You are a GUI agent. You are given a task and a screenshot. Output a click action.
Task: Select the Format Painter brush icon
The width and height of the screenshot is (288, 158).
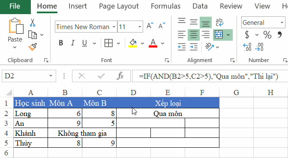tap(33, 47)
